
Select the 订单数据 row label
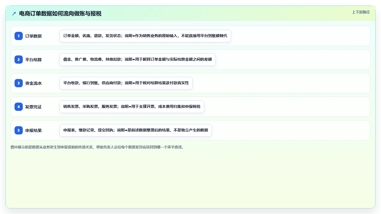point(33,36)
